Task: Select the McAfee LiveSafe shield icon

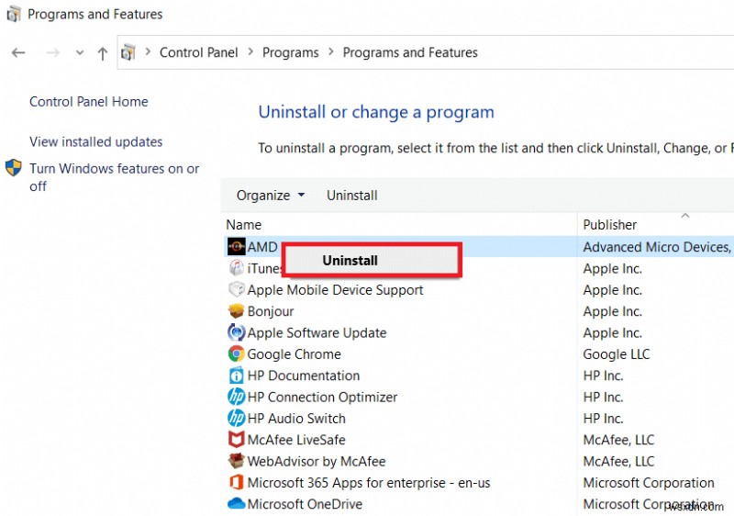Action: (x=236, y=440)
